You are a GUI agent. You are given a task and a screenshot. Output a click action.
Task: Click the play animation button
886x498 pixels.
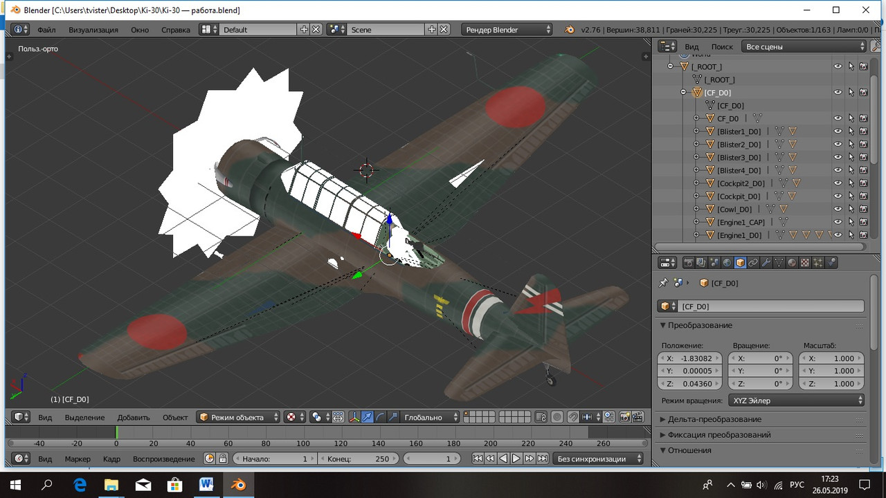tap(516, 459)
